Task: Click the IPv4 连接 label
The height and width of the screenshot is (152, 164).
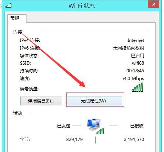Action: point(30,40)
